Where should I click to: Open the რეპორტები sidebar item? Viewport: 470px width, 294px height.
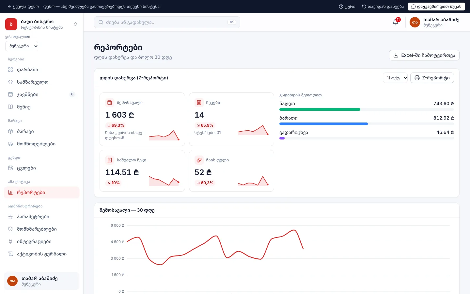tap(42, 192)
